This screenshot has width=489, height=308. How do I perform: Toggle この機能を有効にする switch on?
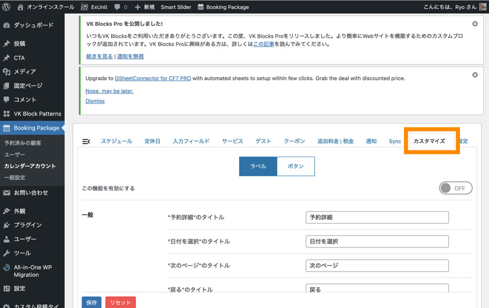(x=456, y=188)
